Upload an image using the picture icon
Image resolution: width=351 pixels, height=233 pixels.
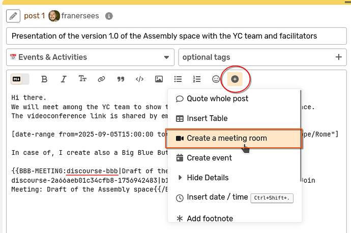tap(159, 79)
